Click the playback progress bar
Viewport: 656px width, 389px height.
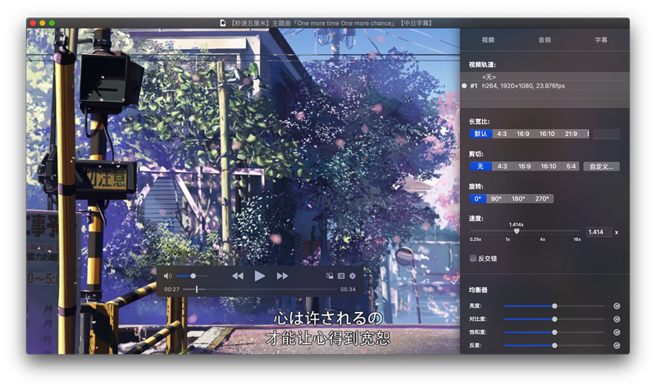tap(260, 289)
